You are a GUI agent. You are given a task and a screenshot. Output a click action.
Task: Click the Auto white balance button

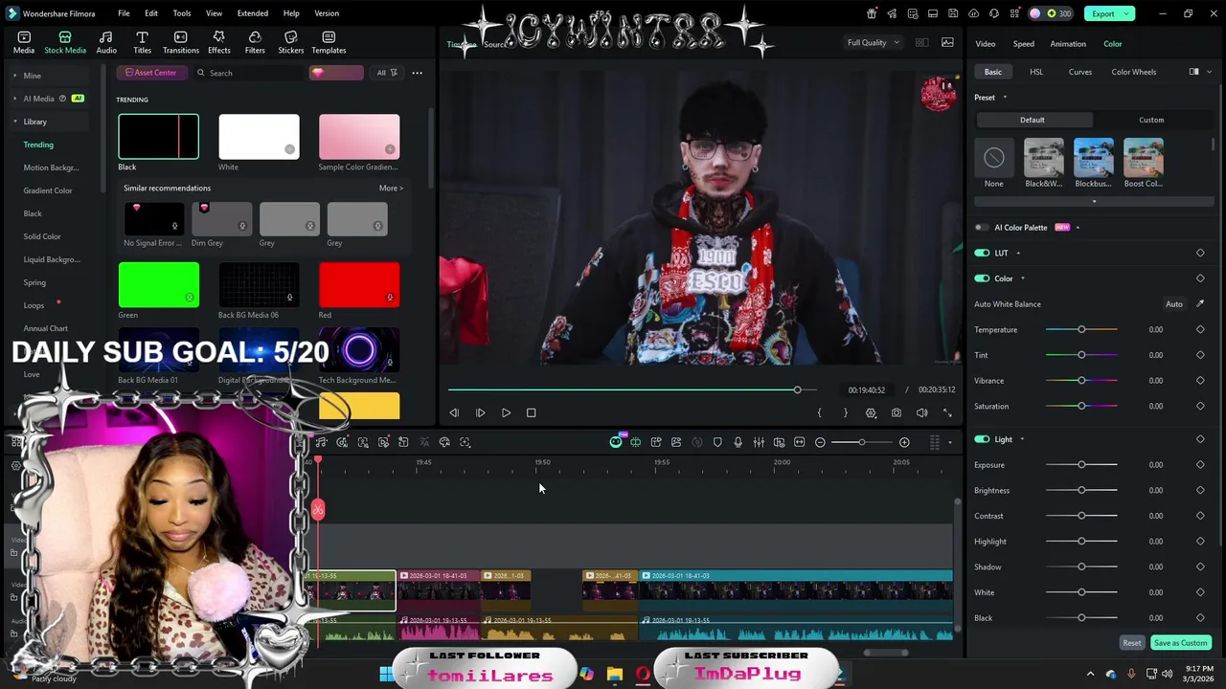1174,304
